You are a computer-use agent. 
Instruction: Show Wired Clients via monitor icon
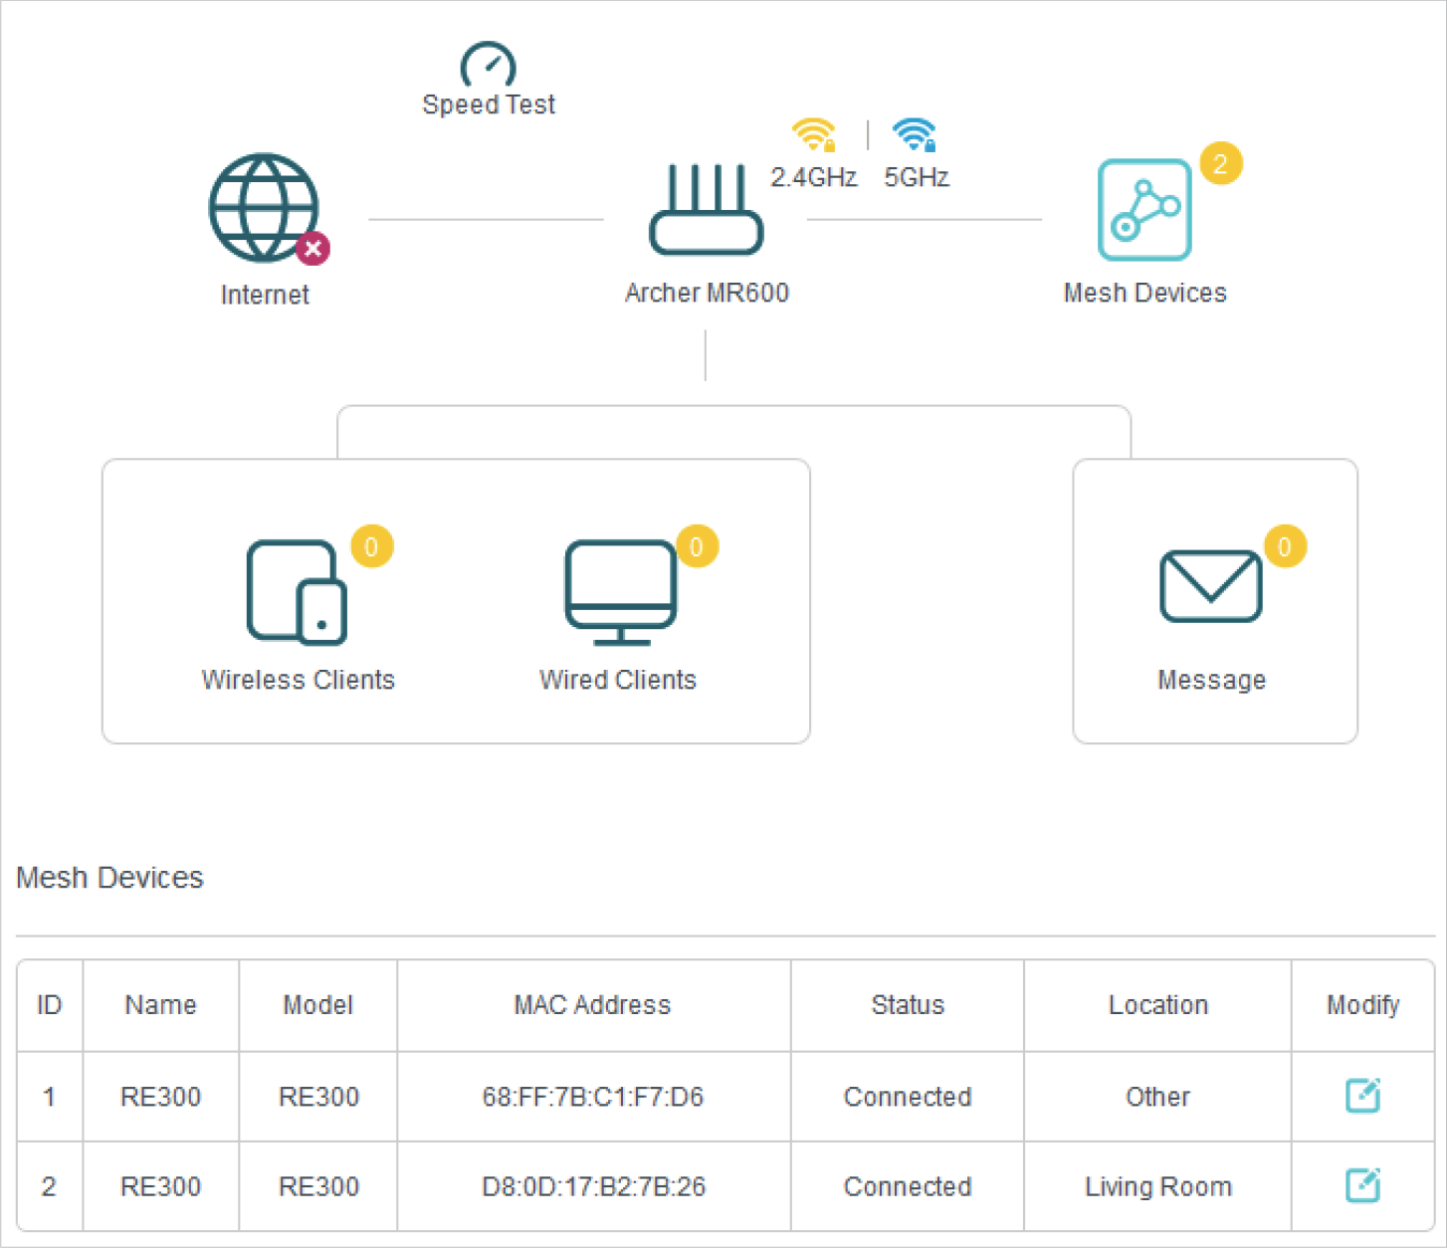coord(620,592)
